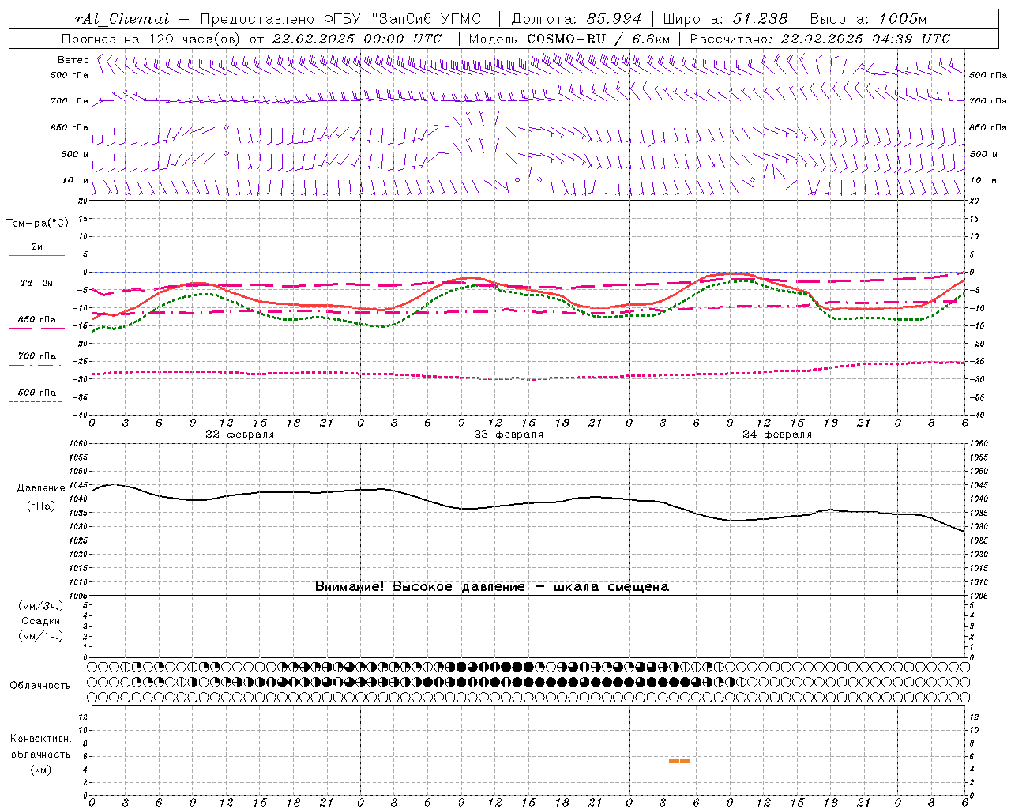Click the Высота: 1005м field
This screenshot has width=1011, height=809.
point(868,19)
